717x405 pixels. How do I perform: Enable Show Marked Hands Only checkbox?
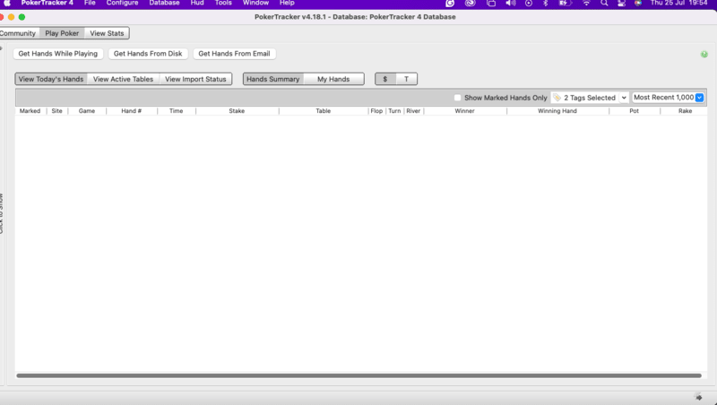[x=458, y=98]
